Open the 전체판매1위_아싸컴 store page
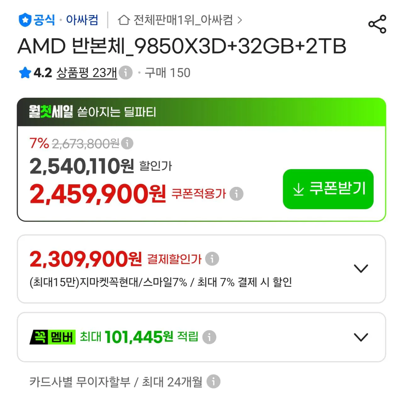The width and height of the screenshot is (403, 406). point(183,20)
